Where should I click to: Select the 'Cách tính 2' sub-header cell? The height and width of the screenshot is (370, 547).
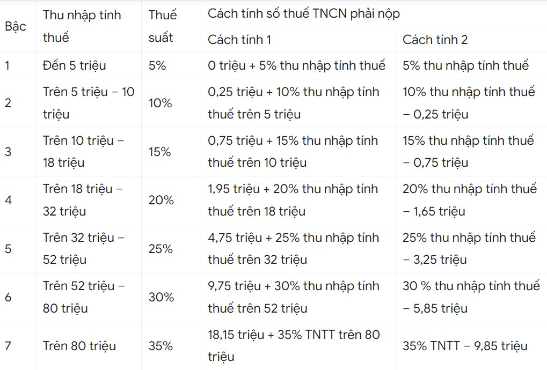coord(435,40)
